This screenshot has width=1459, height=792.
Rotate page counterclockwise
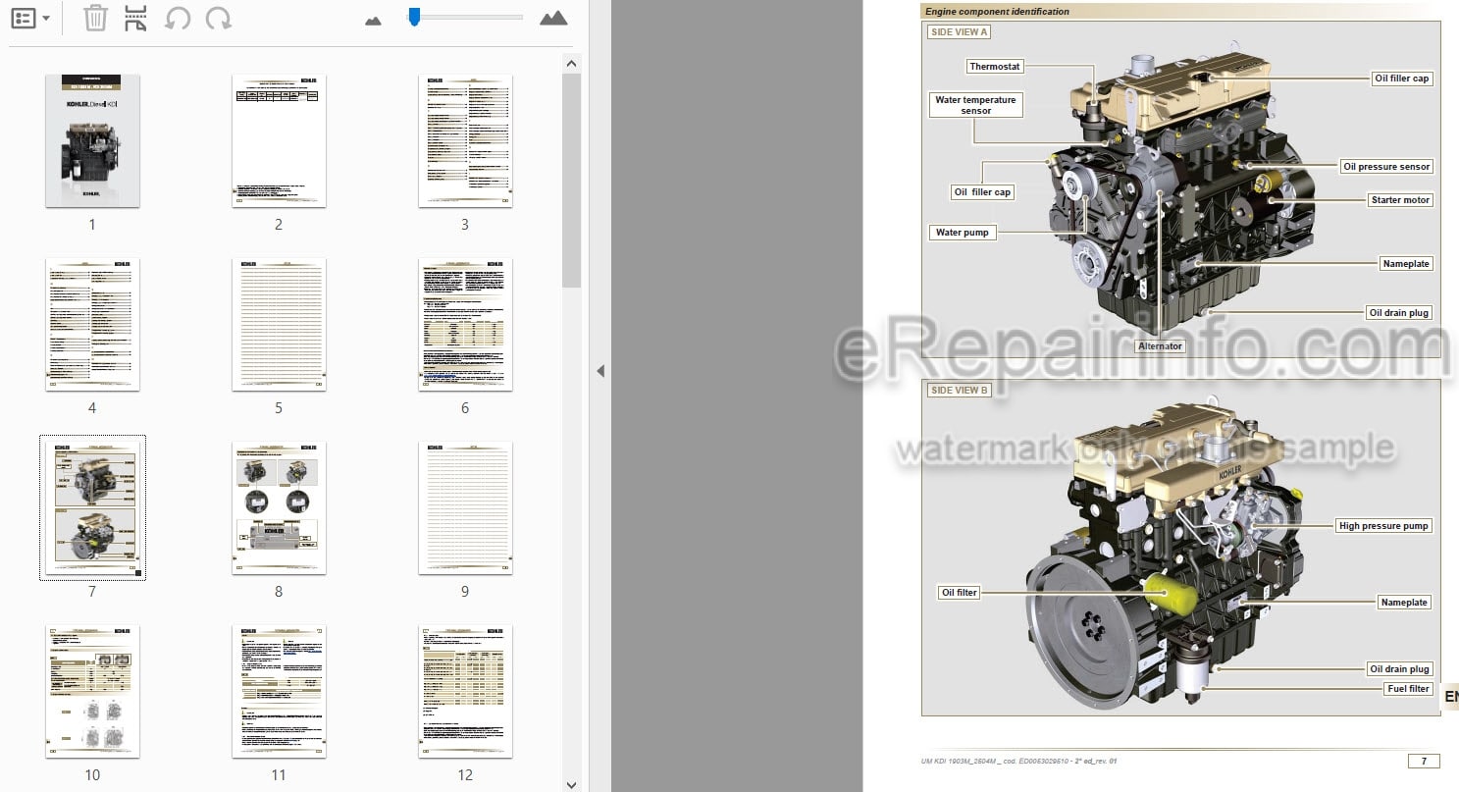tap(178, 18)
